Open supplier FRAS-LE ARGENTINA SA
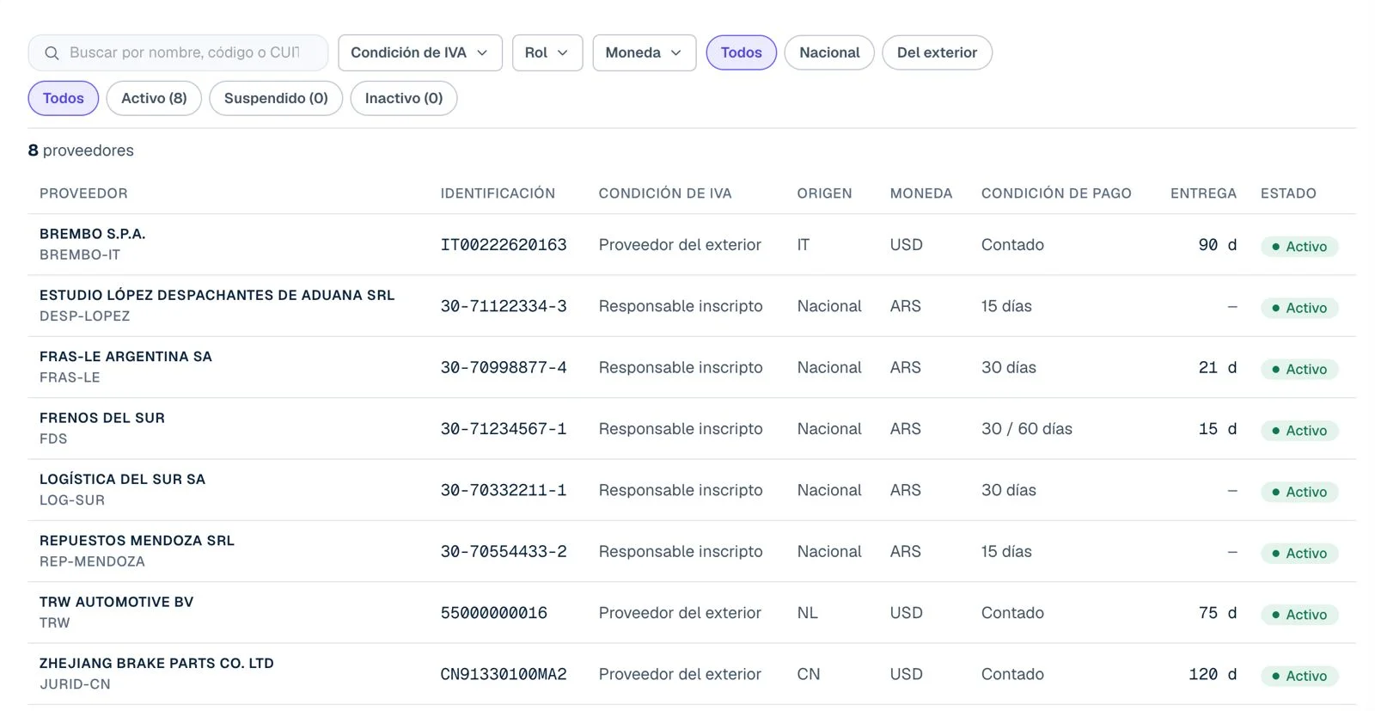This screenshot has height=711, width=1375. pyautogui.click(x=125, y=357)
